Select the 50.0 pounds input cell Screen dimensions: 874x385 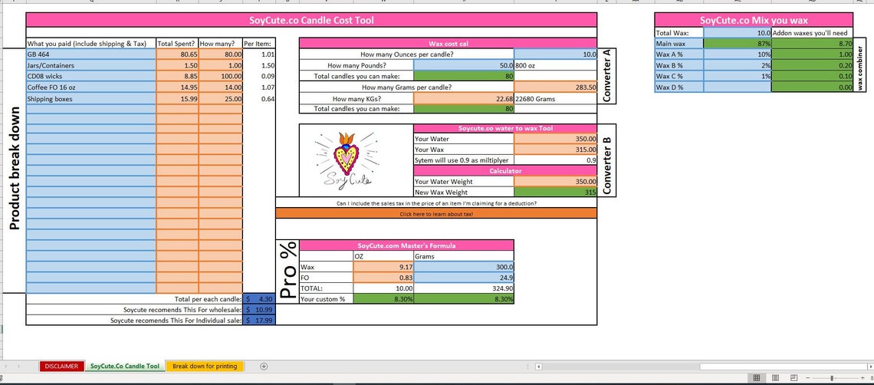pyautogui.click(x=464, y=65)
